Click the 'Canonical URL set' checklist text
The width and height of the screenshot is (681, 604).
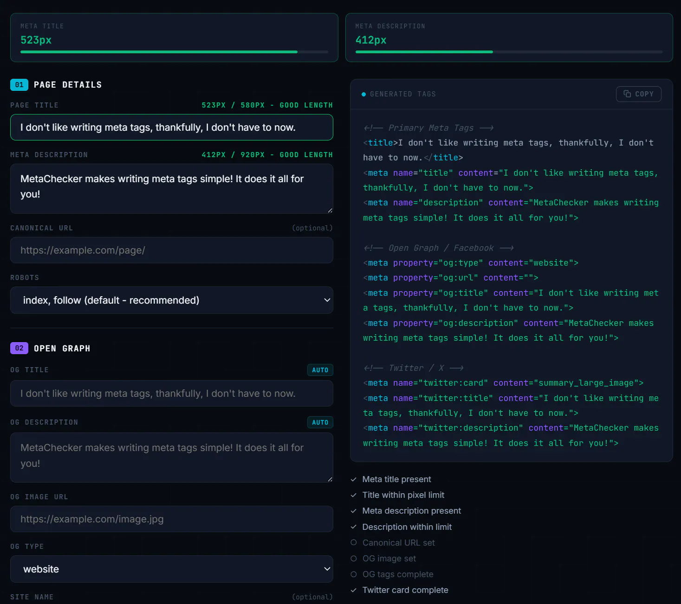(x=399, y=543)
